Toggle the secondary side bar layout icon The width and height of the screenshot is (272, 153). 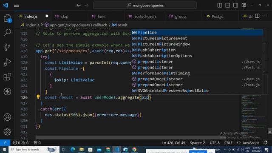point(235,5)
